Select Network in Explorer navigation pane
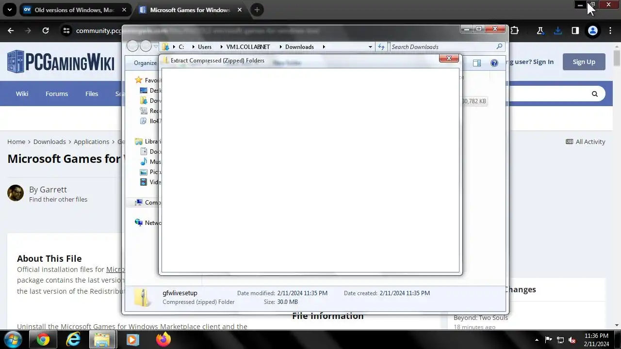The height and width of the screenshot is (349, 621). (x=148, y=222)
